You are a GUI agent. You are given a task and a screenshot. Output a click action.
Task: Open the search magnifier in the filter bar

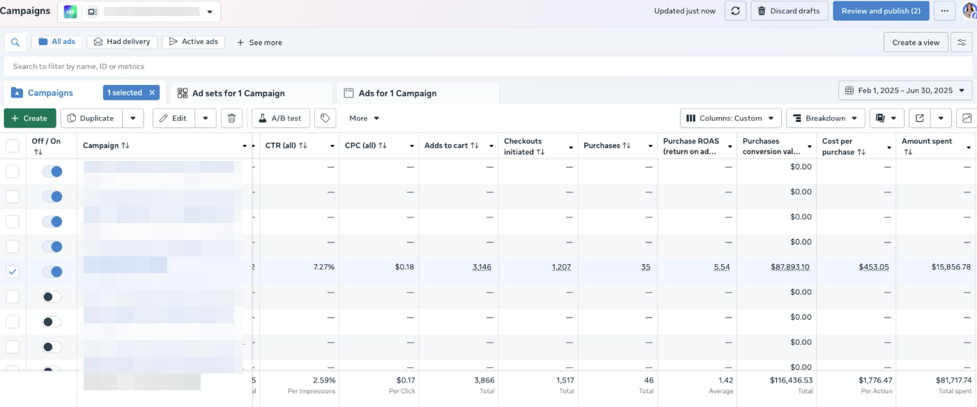[x=15, y=42]
